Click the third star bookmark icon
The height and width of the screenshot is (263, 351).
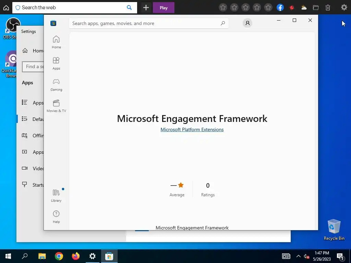(245, 8)
